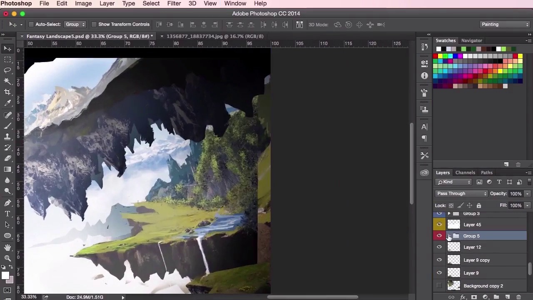
Task: Open the Character panel icon
Action: pyautogui.click(x=424, y=127)
